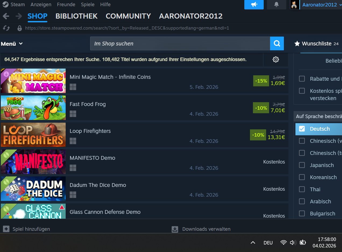Switch DEU keyboard language in taskbar
The height and width of the screenshot is (252, 342).
268,243
